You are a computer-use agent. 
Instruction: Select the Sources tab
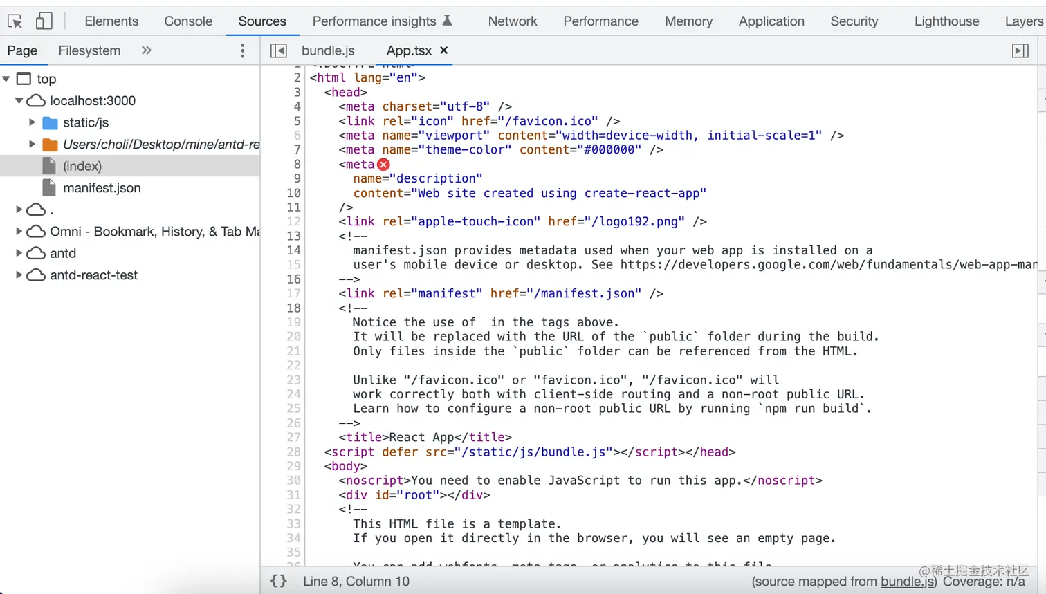[262, 21]
